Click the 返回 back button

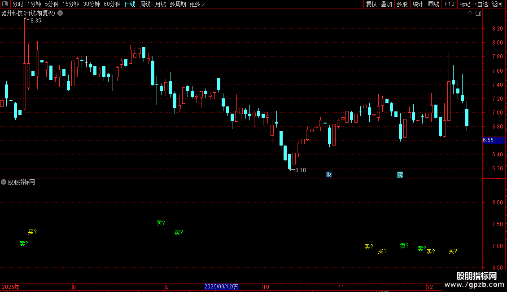pos(497,4)
